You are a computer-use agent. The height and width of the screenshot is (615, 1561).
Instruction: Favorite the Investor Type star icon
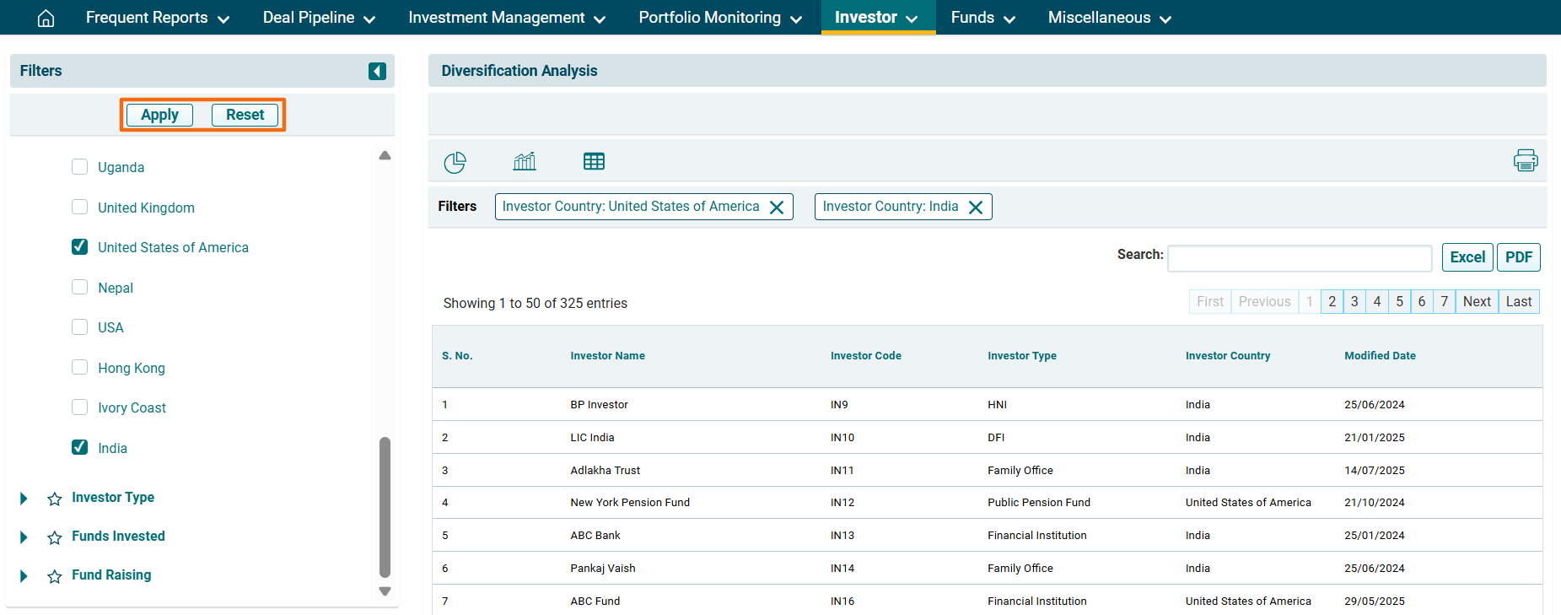[55, 499]
